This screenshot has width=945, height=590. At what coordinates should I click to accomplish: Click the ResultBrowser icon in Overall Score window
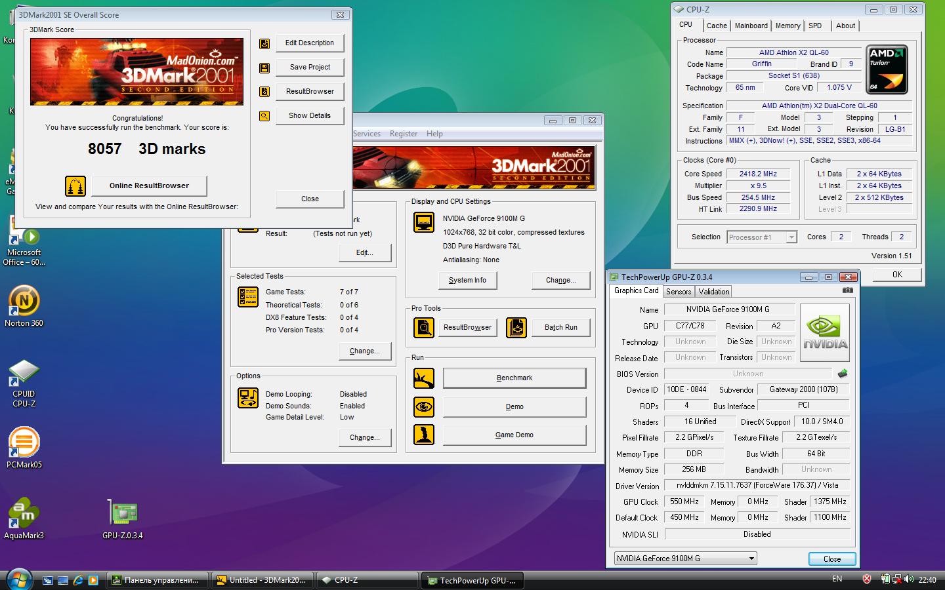pos(264,92)
